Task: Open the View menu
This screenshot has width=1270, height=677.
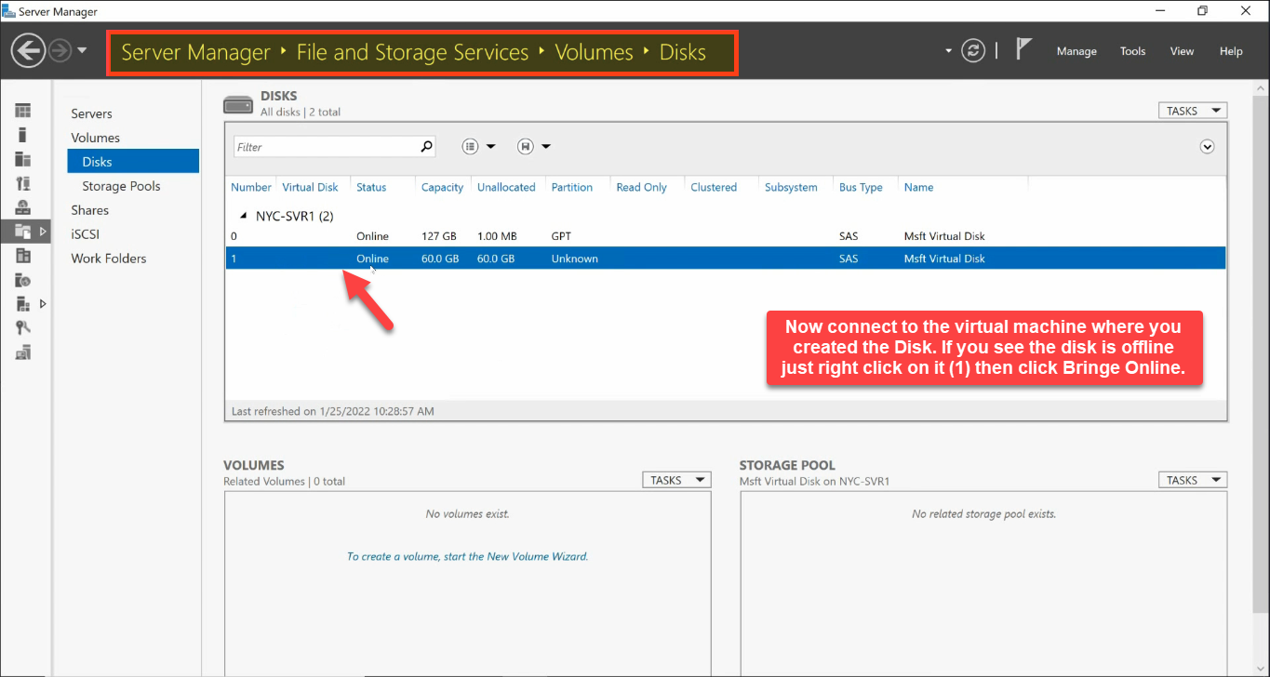Action: pyautogui.click(x=1182, y=51)
